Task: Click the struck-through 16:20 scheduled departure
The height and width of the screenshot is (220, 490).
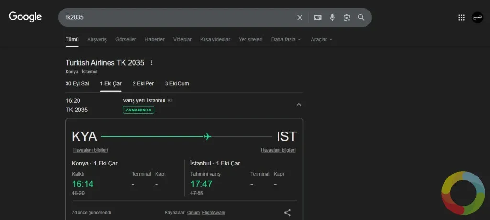Action: pos(78,193)
